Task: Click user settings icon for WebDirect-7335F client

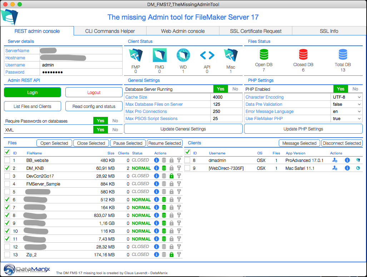Action: click(335, 168)
